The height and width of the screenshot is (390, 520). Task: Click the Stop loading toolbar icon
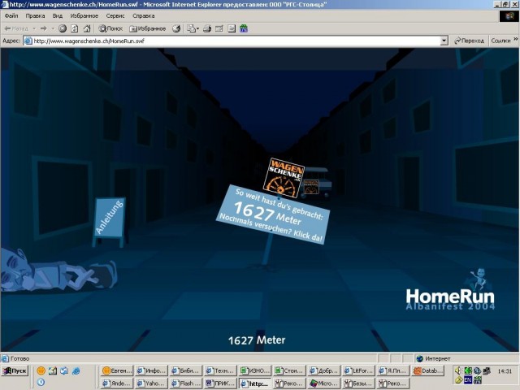(x=63, y=28)
